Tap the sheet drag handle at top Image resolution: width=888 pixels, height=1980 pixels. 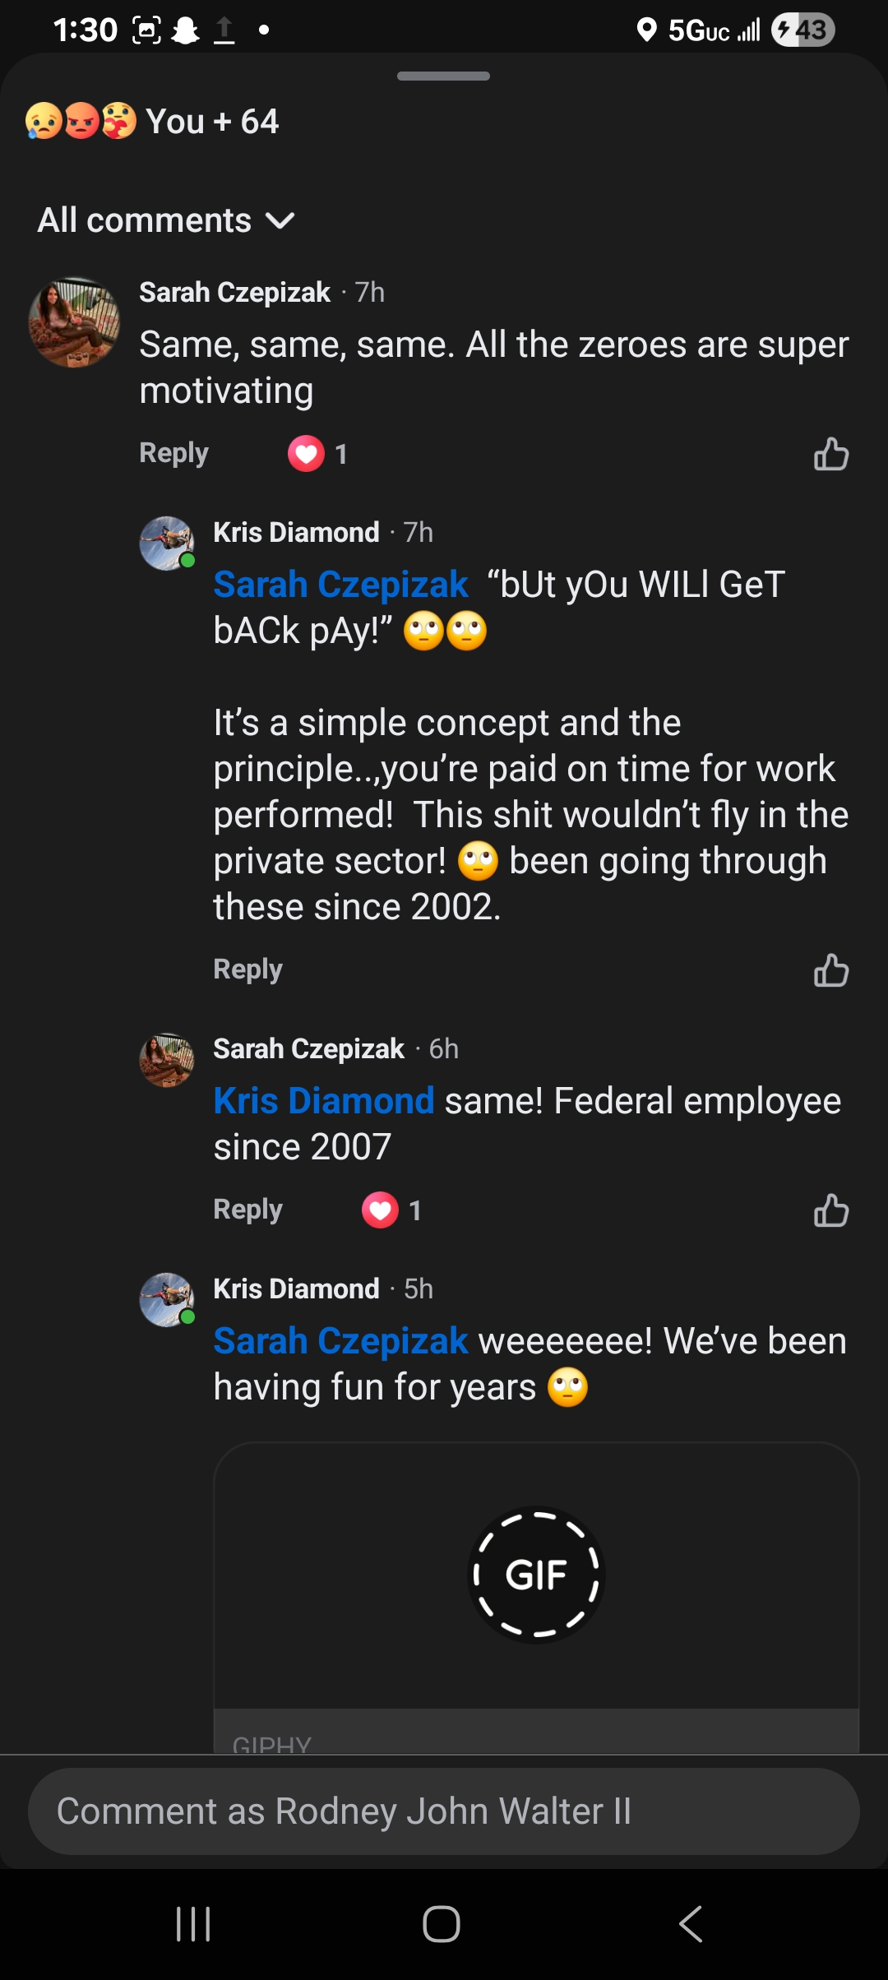[443, 76]
